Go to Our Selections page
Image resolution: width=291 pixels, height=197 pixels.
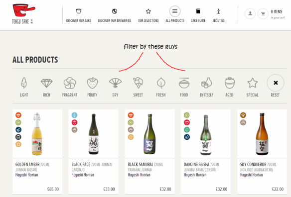point(148,15)
